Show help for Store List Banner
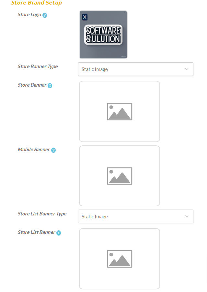The width and height of the screenshot is (207, 292). pyautogui.click(x=59, y=233)
